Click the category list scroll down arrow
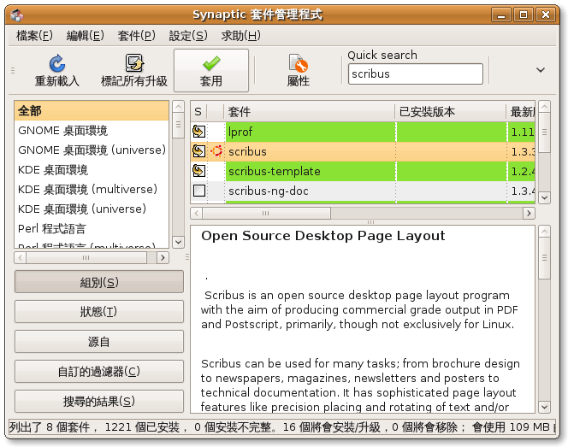Screen dimensions: 568x447 coord(178,242)
